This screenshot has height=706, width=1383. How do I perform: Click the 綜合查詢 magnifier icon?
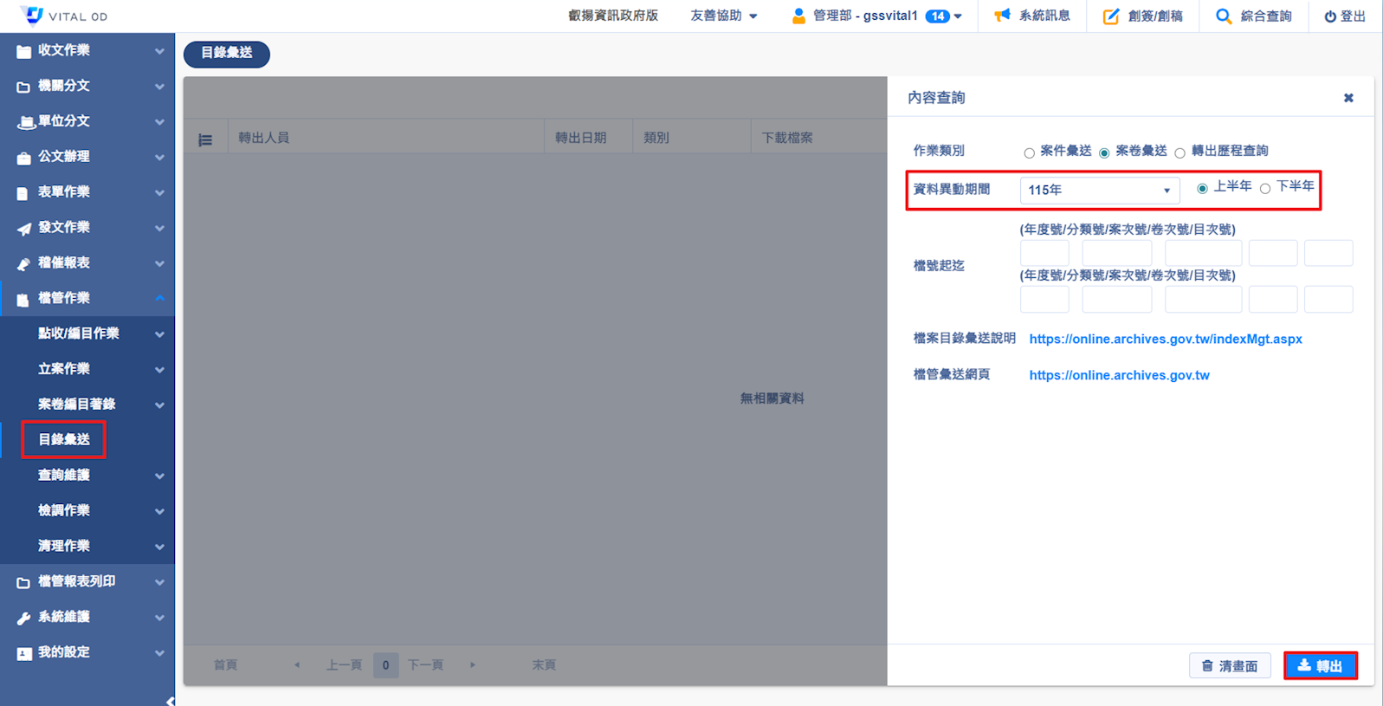1223,16
